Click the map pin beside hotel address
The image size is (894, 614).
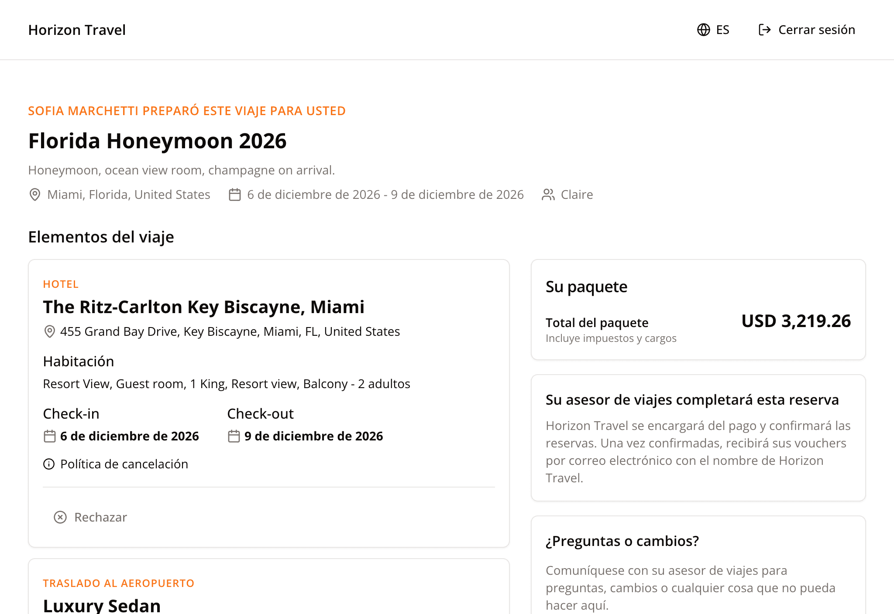50,331
